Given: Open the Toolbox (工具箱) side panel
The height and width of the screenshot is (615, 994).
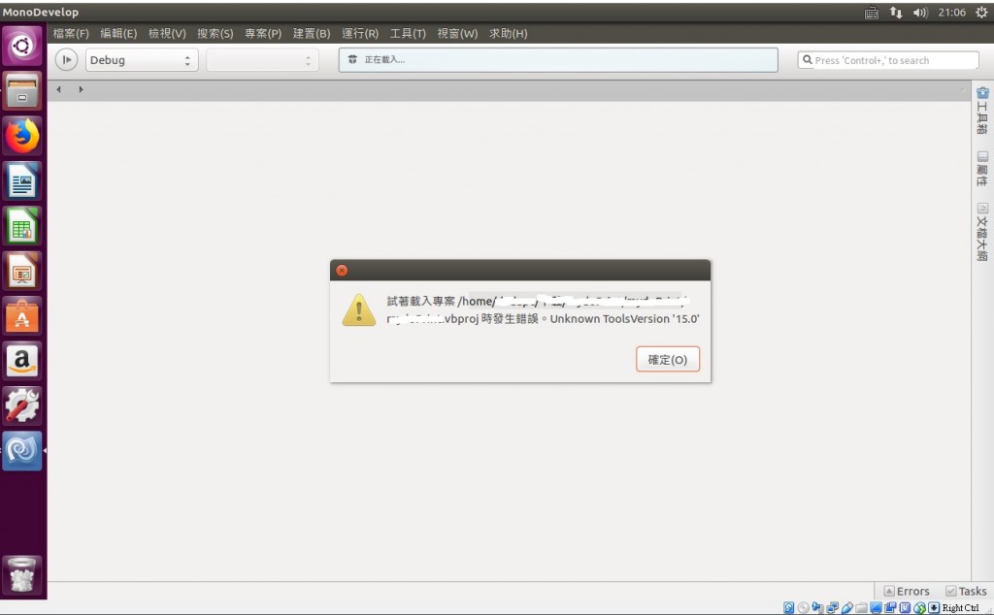Looking at the screenshot, I should pos(982,111).
